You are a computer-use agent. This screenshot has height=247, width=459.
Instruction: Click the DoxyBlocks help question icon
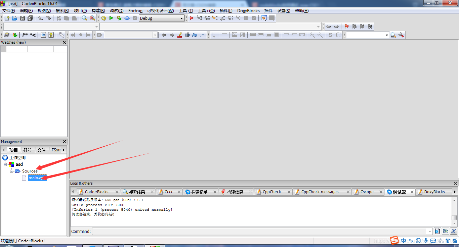pos(51,35)
